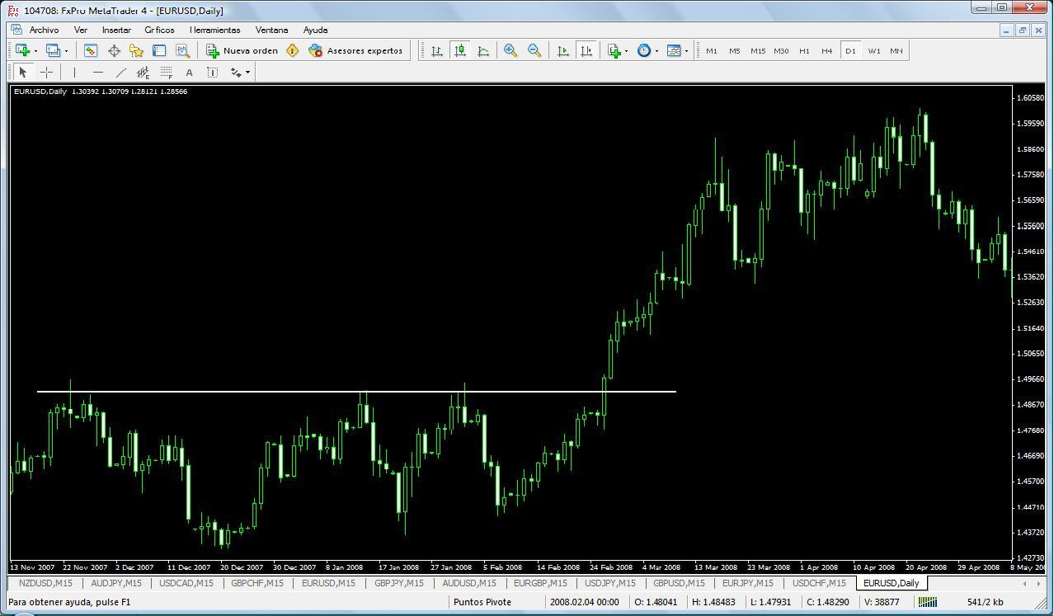Select the Fibonacci retracement tool
The width and height of the screenshot is (1054, 616).
(166, 72)
